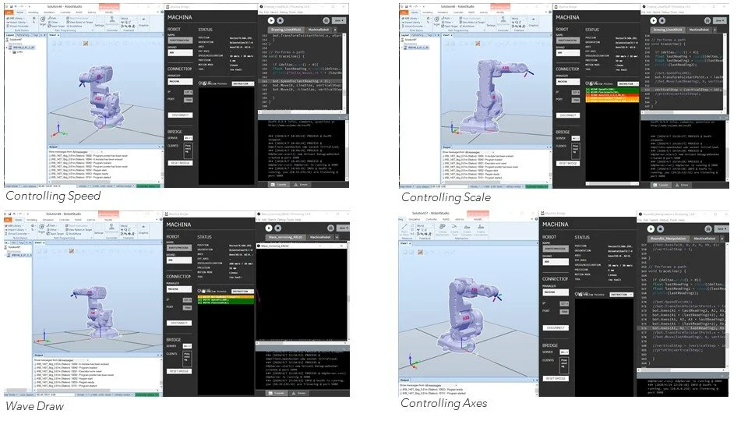The image size is (748, 421).
Task: Select the yellow queue entry in Wave Draw
Action: click(226, 297)
